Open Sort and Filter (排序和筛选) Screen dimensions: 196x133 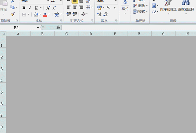coord(168,7)
